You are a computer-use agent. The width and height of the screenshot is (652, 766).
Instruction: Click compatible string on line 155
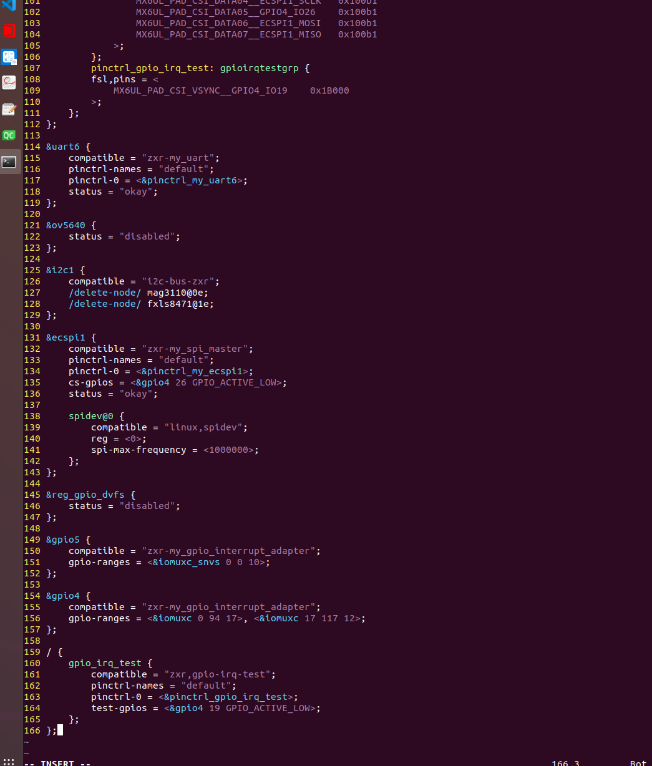click(x=228, y=607)
